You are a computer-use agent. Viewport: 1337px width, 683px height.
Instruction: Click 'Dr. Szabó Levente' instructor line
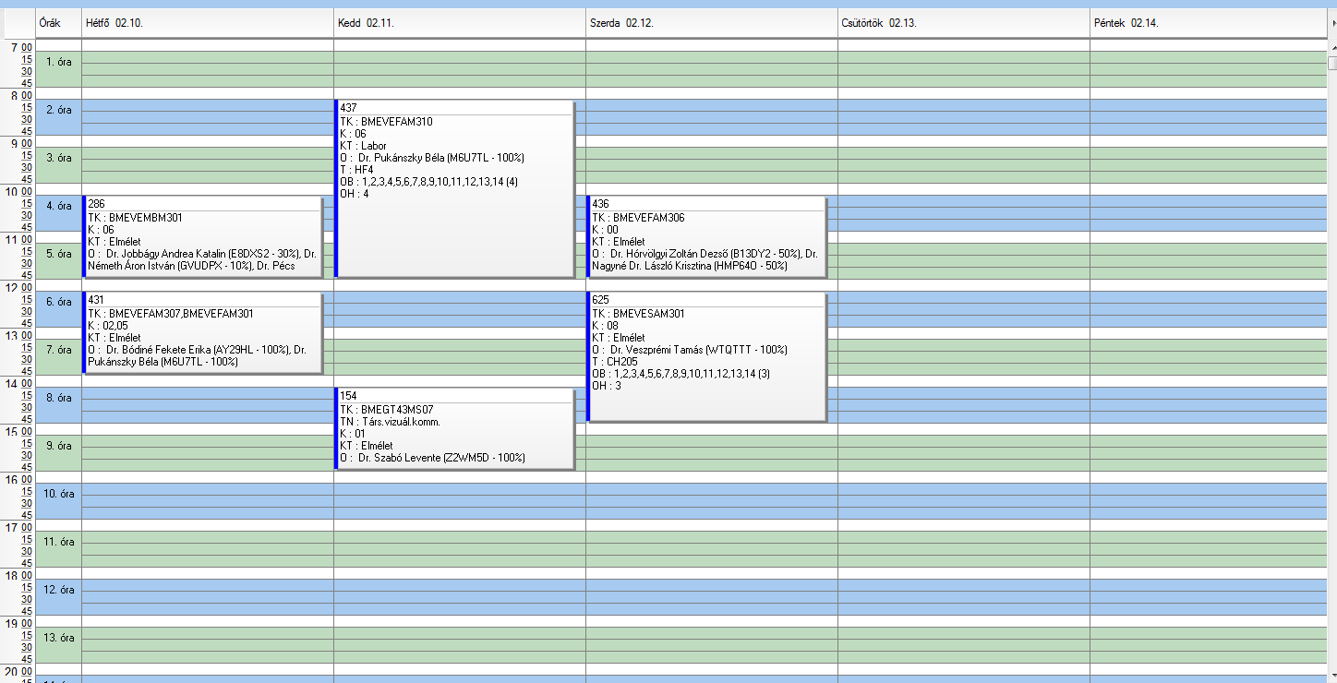433,458
